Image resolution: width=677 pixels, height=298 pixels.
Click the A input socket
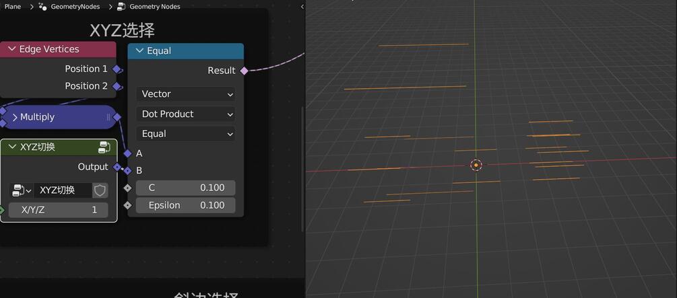[127, 153]
